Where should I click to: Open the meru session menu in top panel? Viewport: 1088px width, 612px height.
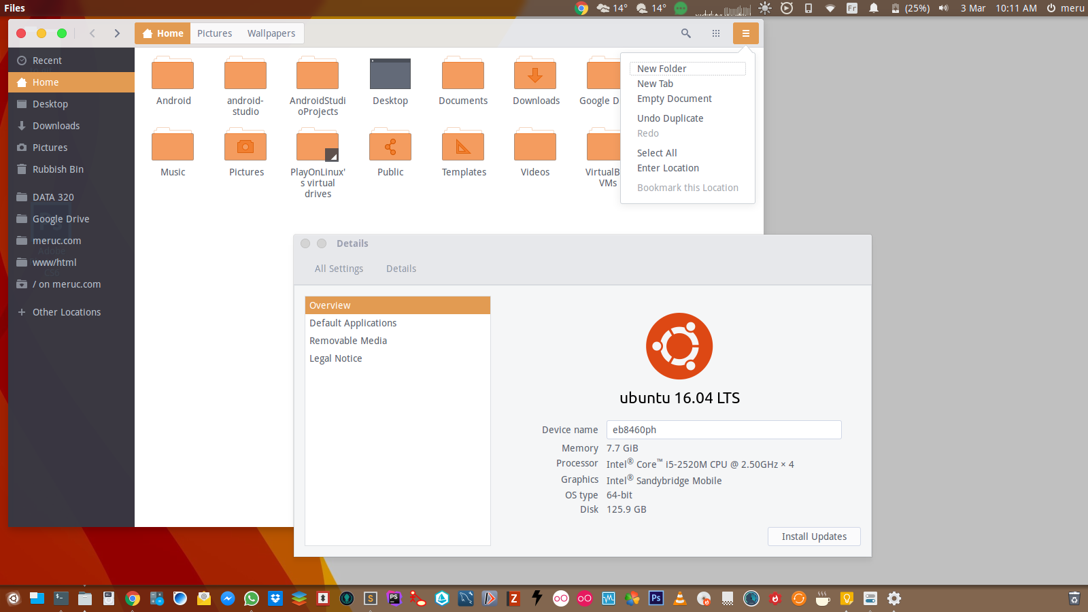1065,8
